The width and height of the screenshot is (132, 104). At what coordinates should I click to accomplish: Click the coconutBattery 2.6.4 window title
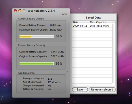click(41, 11)
